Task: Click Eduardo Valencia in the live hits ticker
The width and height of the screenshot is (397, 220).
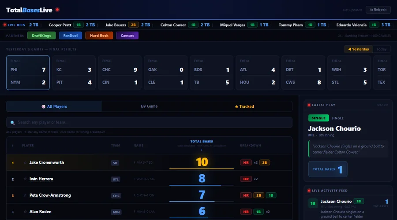Action: [x=352, y=25]
